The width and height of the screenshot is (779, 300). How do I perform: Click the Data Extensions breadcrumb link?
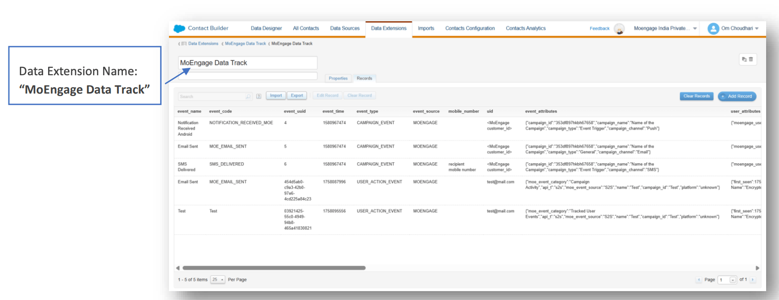(x=203, y=44)
